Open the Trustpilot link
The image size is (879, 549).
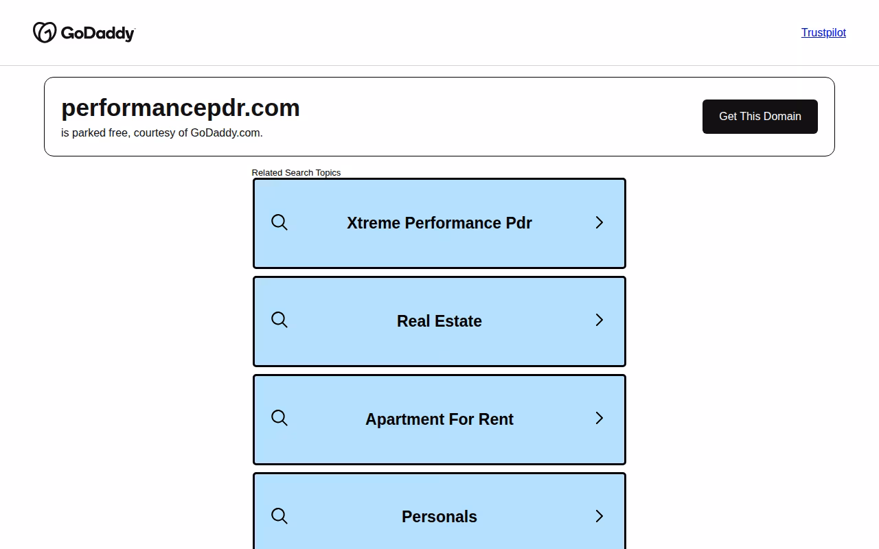[x=823, y=32]
